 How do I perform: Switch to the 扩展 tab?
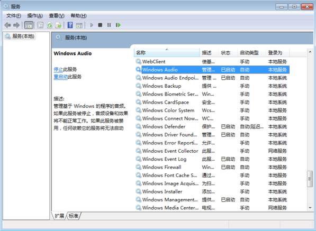(x=59, y=216)
